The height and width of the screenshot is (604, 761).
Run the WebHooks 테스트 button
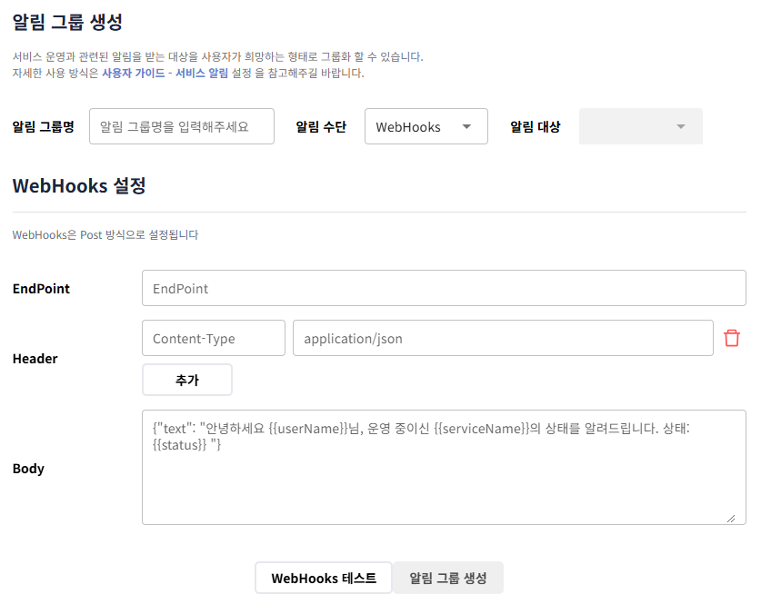[x=324, y=578]
